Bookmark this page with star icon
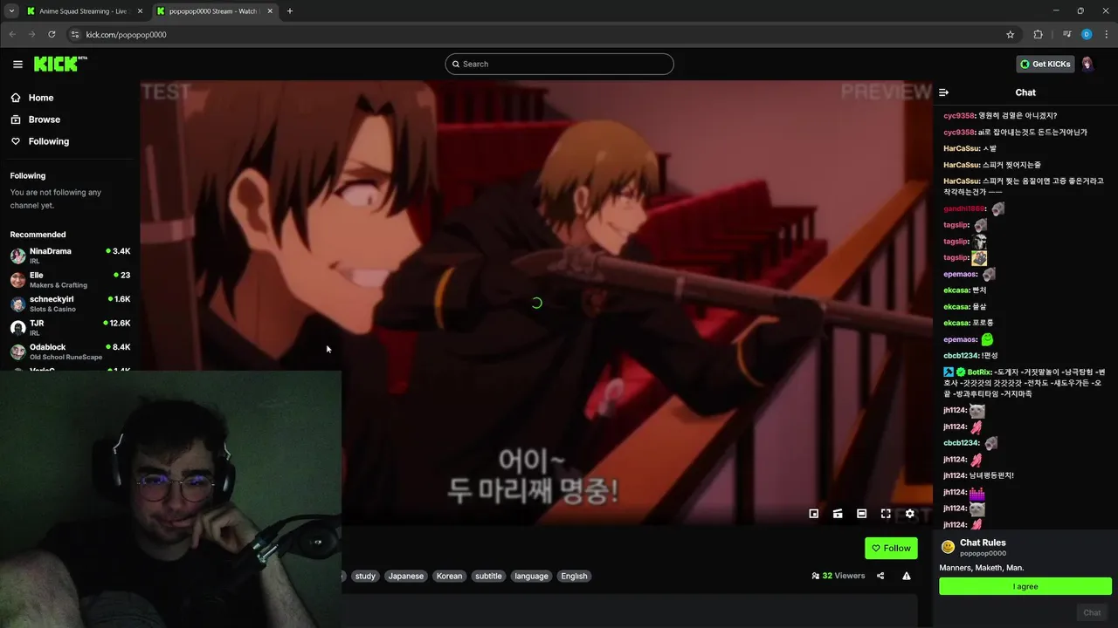Viewport: 1118px width, 628px height. (x=1011, y=34)
